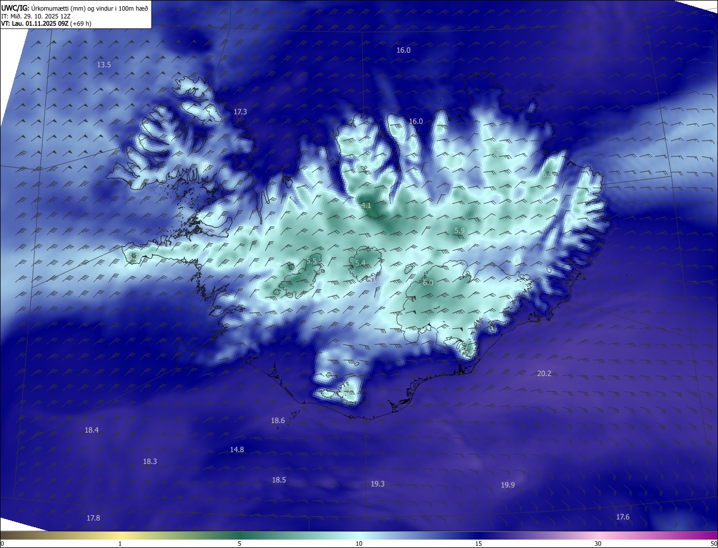Click the 18.5 value label
The height and width of the screenshot is (548, 718).
279,480
